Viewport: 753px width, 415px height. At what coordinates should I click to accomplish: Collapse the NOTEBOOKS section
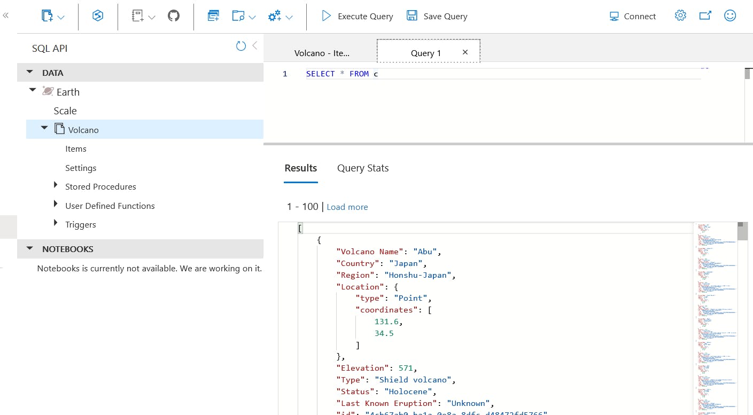click(x=30, y=248)
